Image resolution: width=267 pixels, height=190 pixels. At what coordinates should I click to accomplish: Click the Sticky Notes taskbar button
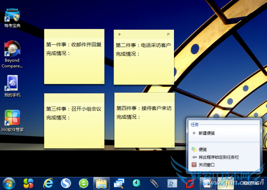point(226,183)
